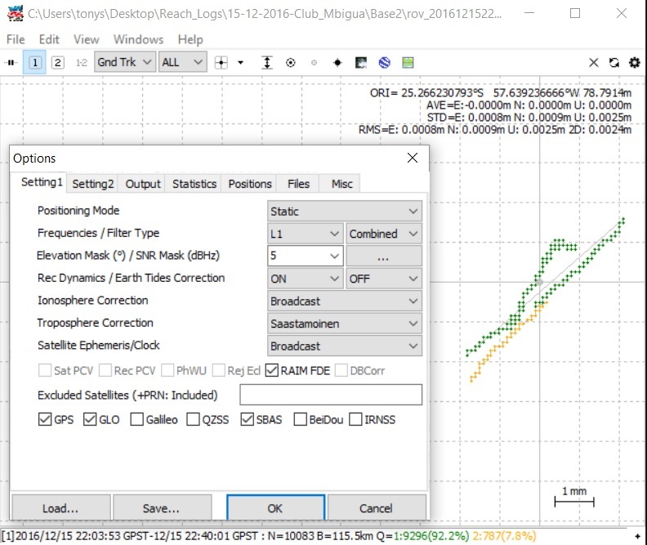Switch to the Statistics tab
This screenshot has height=545, width=647.
coord(194,184)
